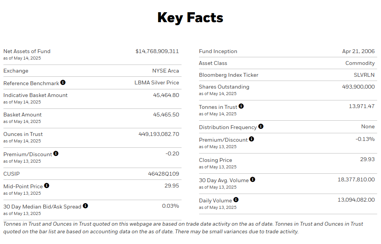Screen dimensions: 381x244
Task: Click the info icon next to Reference Benchmark
Action: click(x=63, y=82)
